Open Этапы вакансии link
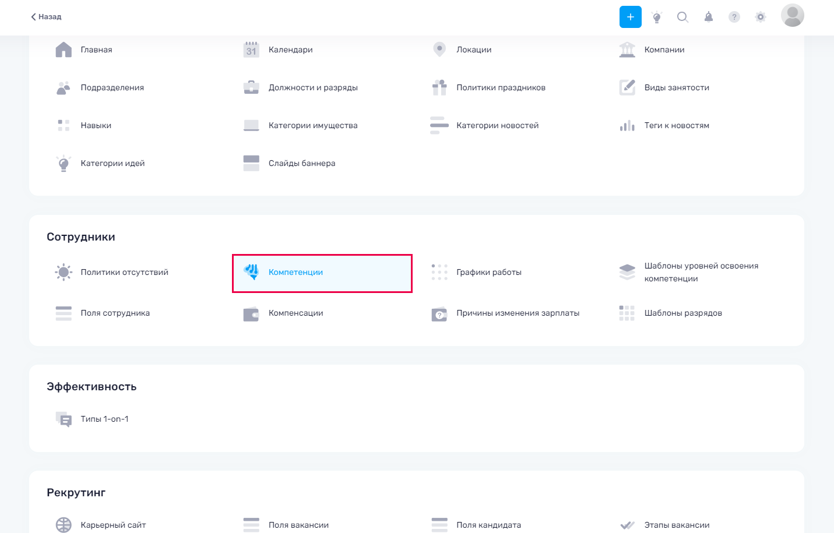834x533 pixels. (x=677, y=525)
